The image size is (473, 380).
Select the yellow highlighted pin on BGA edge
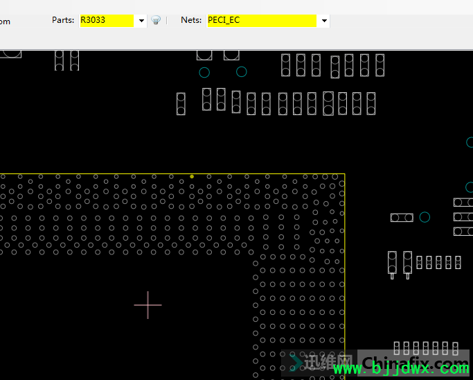click(192, 176)
